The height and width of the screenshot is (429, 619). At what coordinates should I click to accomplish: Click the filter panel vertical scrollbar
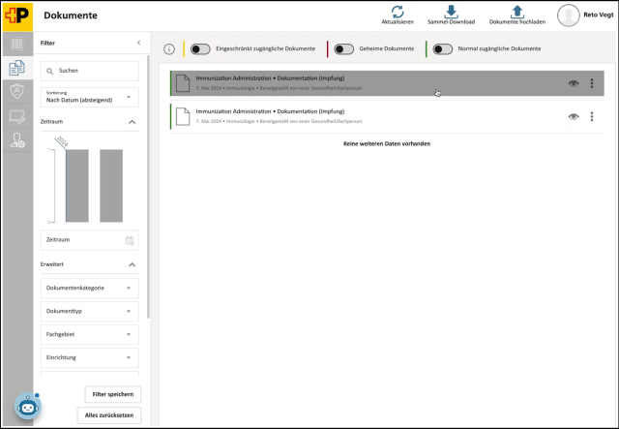(148, 187)
